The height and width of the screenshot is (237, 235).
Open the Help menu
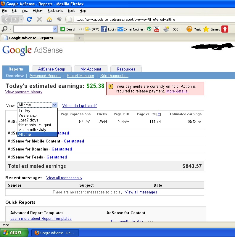[83, 11]
